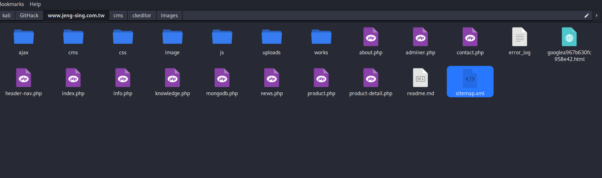Select the about.php file icon
The width and height of the screenshot is (602, 178).
click(x=371, y=37)
